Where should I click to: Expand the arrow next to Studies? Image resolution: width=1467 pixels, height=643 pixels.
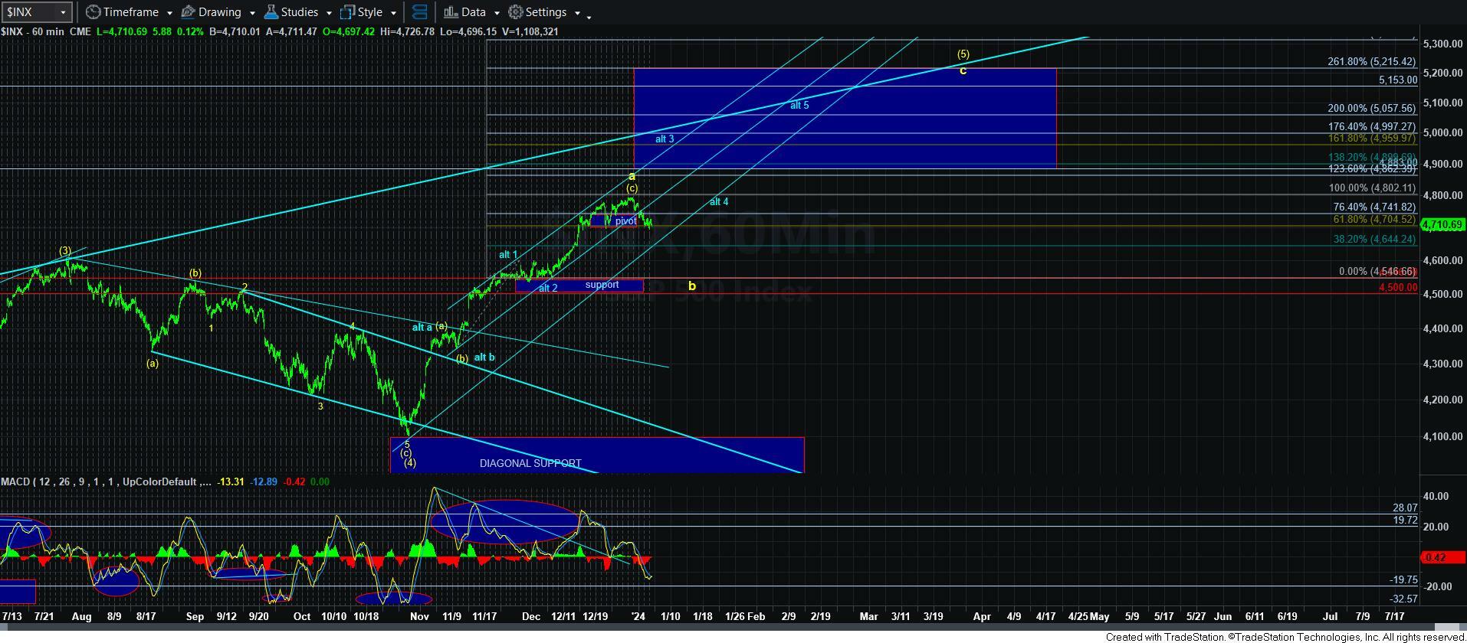pyautogui.click(x=329, y=13)
